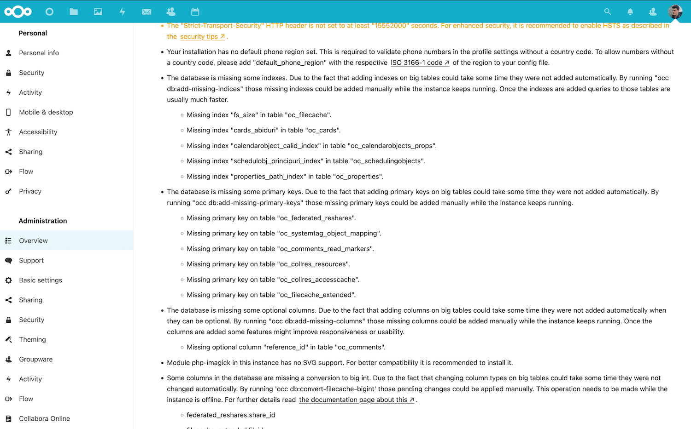Open the Files app

[73, 11]
